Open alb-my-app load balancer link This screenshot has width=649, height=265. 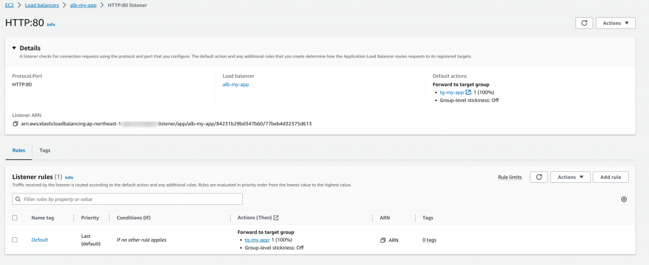pos(236,84)
